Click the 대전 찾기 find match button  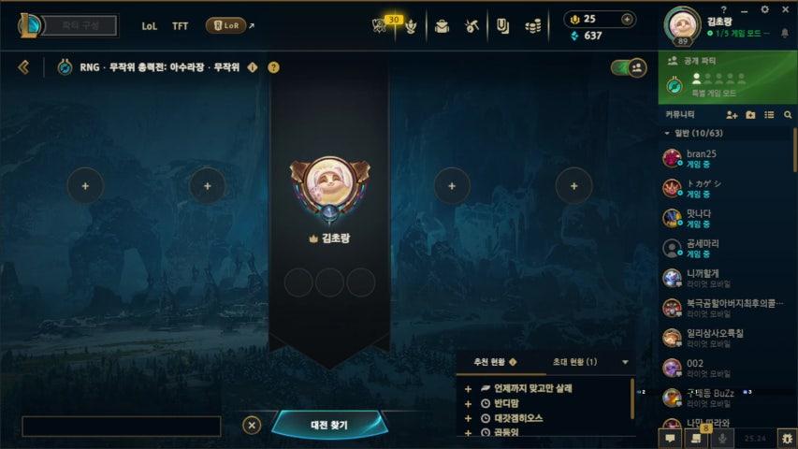(x=329, y=425)
